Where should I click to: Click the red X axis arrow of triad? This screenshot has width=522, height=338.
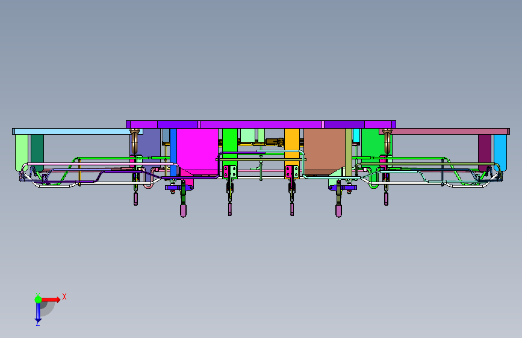tap(51, 300)
